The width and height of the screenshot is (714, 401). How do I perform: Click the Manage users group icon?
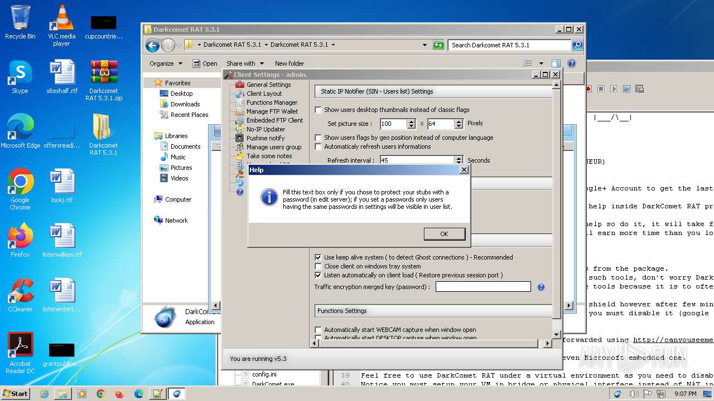(x=239, y=147)
